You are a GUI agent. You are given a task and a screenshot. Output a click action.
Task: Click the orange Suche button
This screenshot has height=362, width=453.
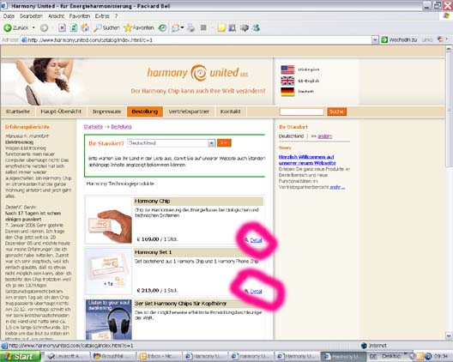(x=336, y=112)
